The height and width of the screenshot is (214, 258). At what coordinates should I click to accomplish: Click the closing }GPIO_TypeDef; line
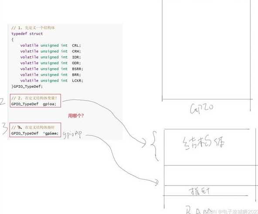click(x=27, y=86)
